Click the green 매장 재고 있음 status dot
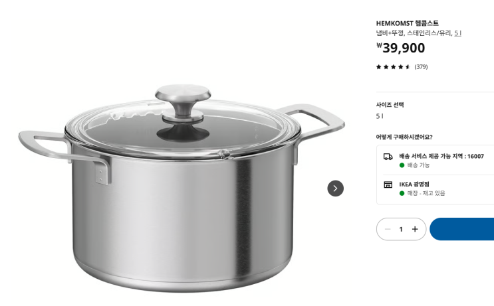This screenshot has height=306, width=494. (402, 193)
